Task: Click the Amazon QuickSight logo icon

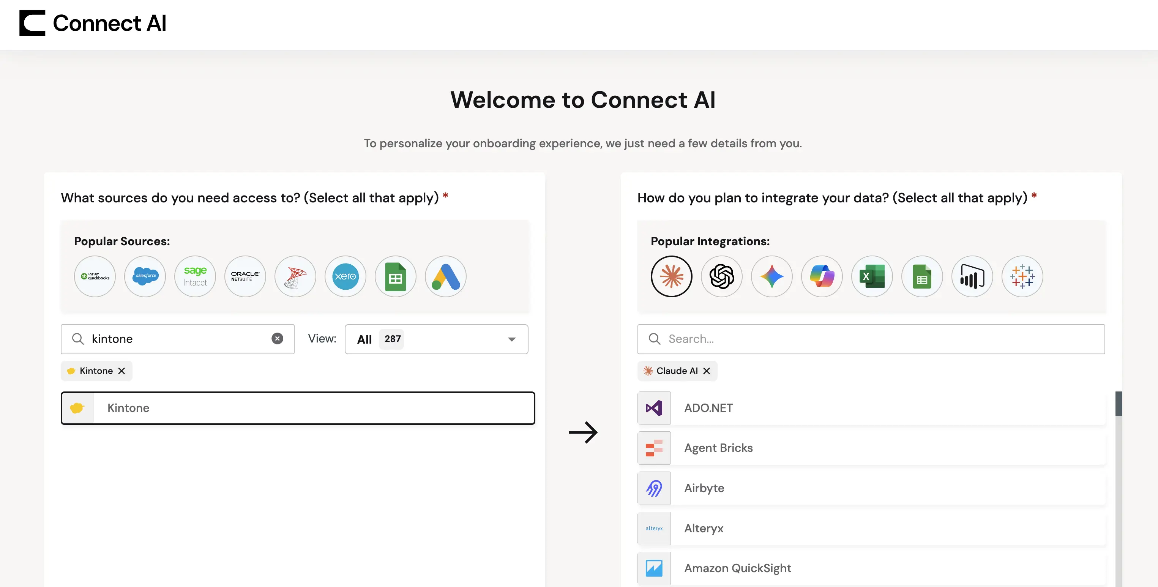Action: point(654,568)
